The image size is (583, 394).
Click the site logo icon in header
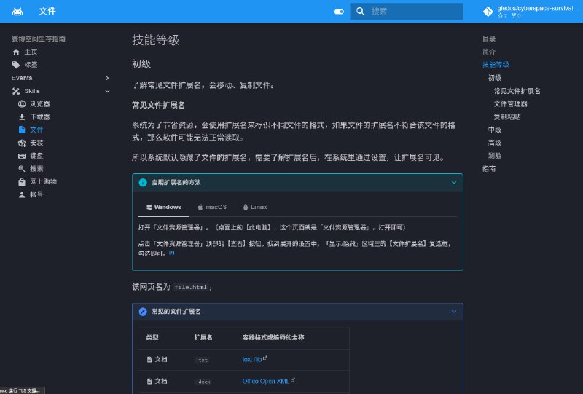[17, 12]
